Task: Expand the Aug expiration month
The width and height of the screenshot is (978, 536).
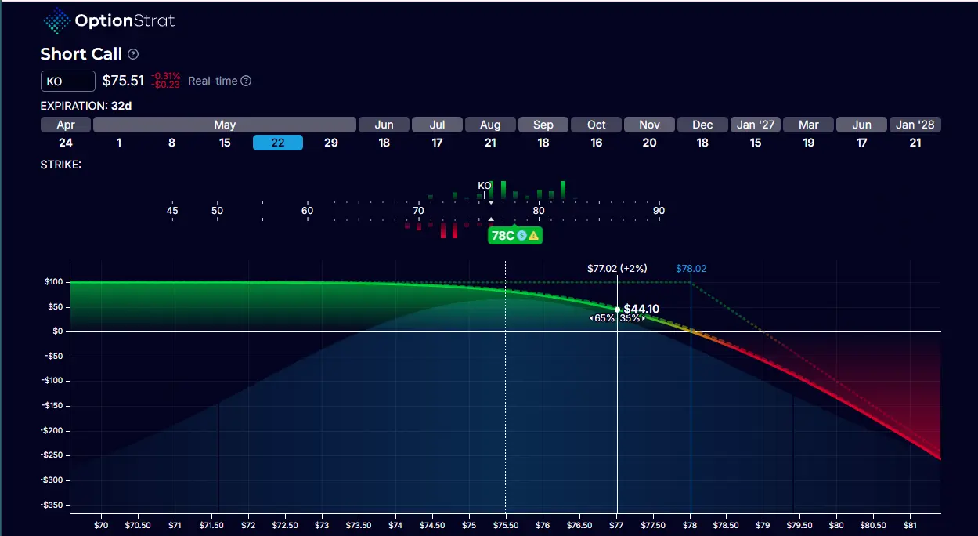Action: (490, 125)
